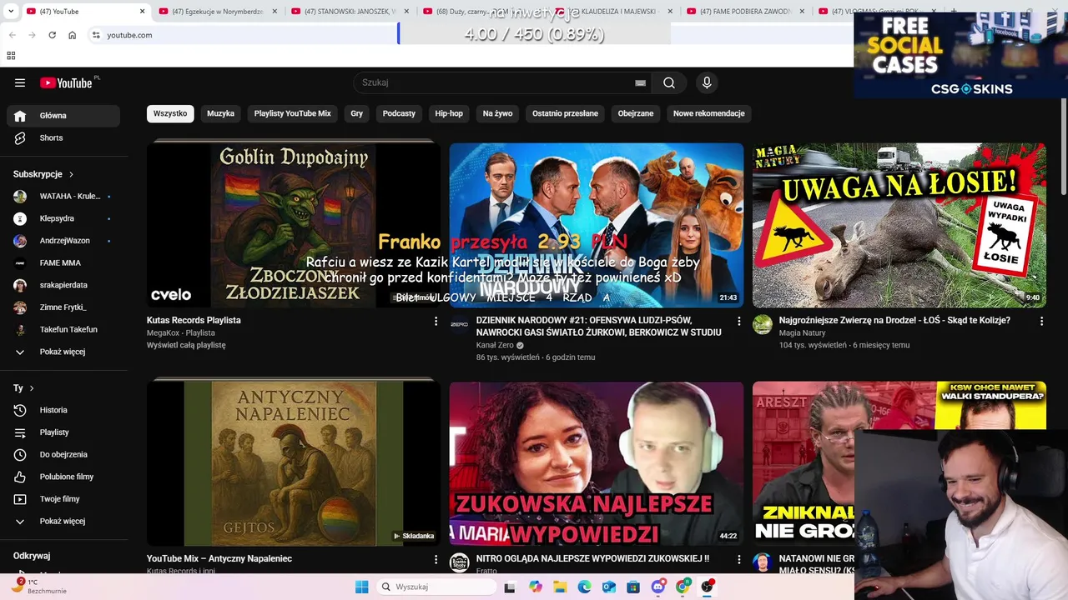Open title Kutas Records Playlista
The image size is (1068, 600).
194,320
